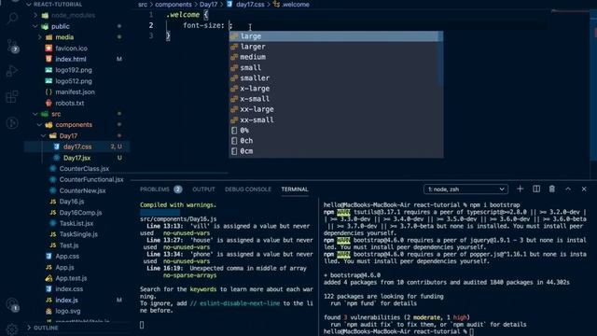The height and width of the screenshot is (336, 597).
Task: Switch to the DEBUG CONSOLE tab
Action: pyautogui.click(x=248, y=189)
